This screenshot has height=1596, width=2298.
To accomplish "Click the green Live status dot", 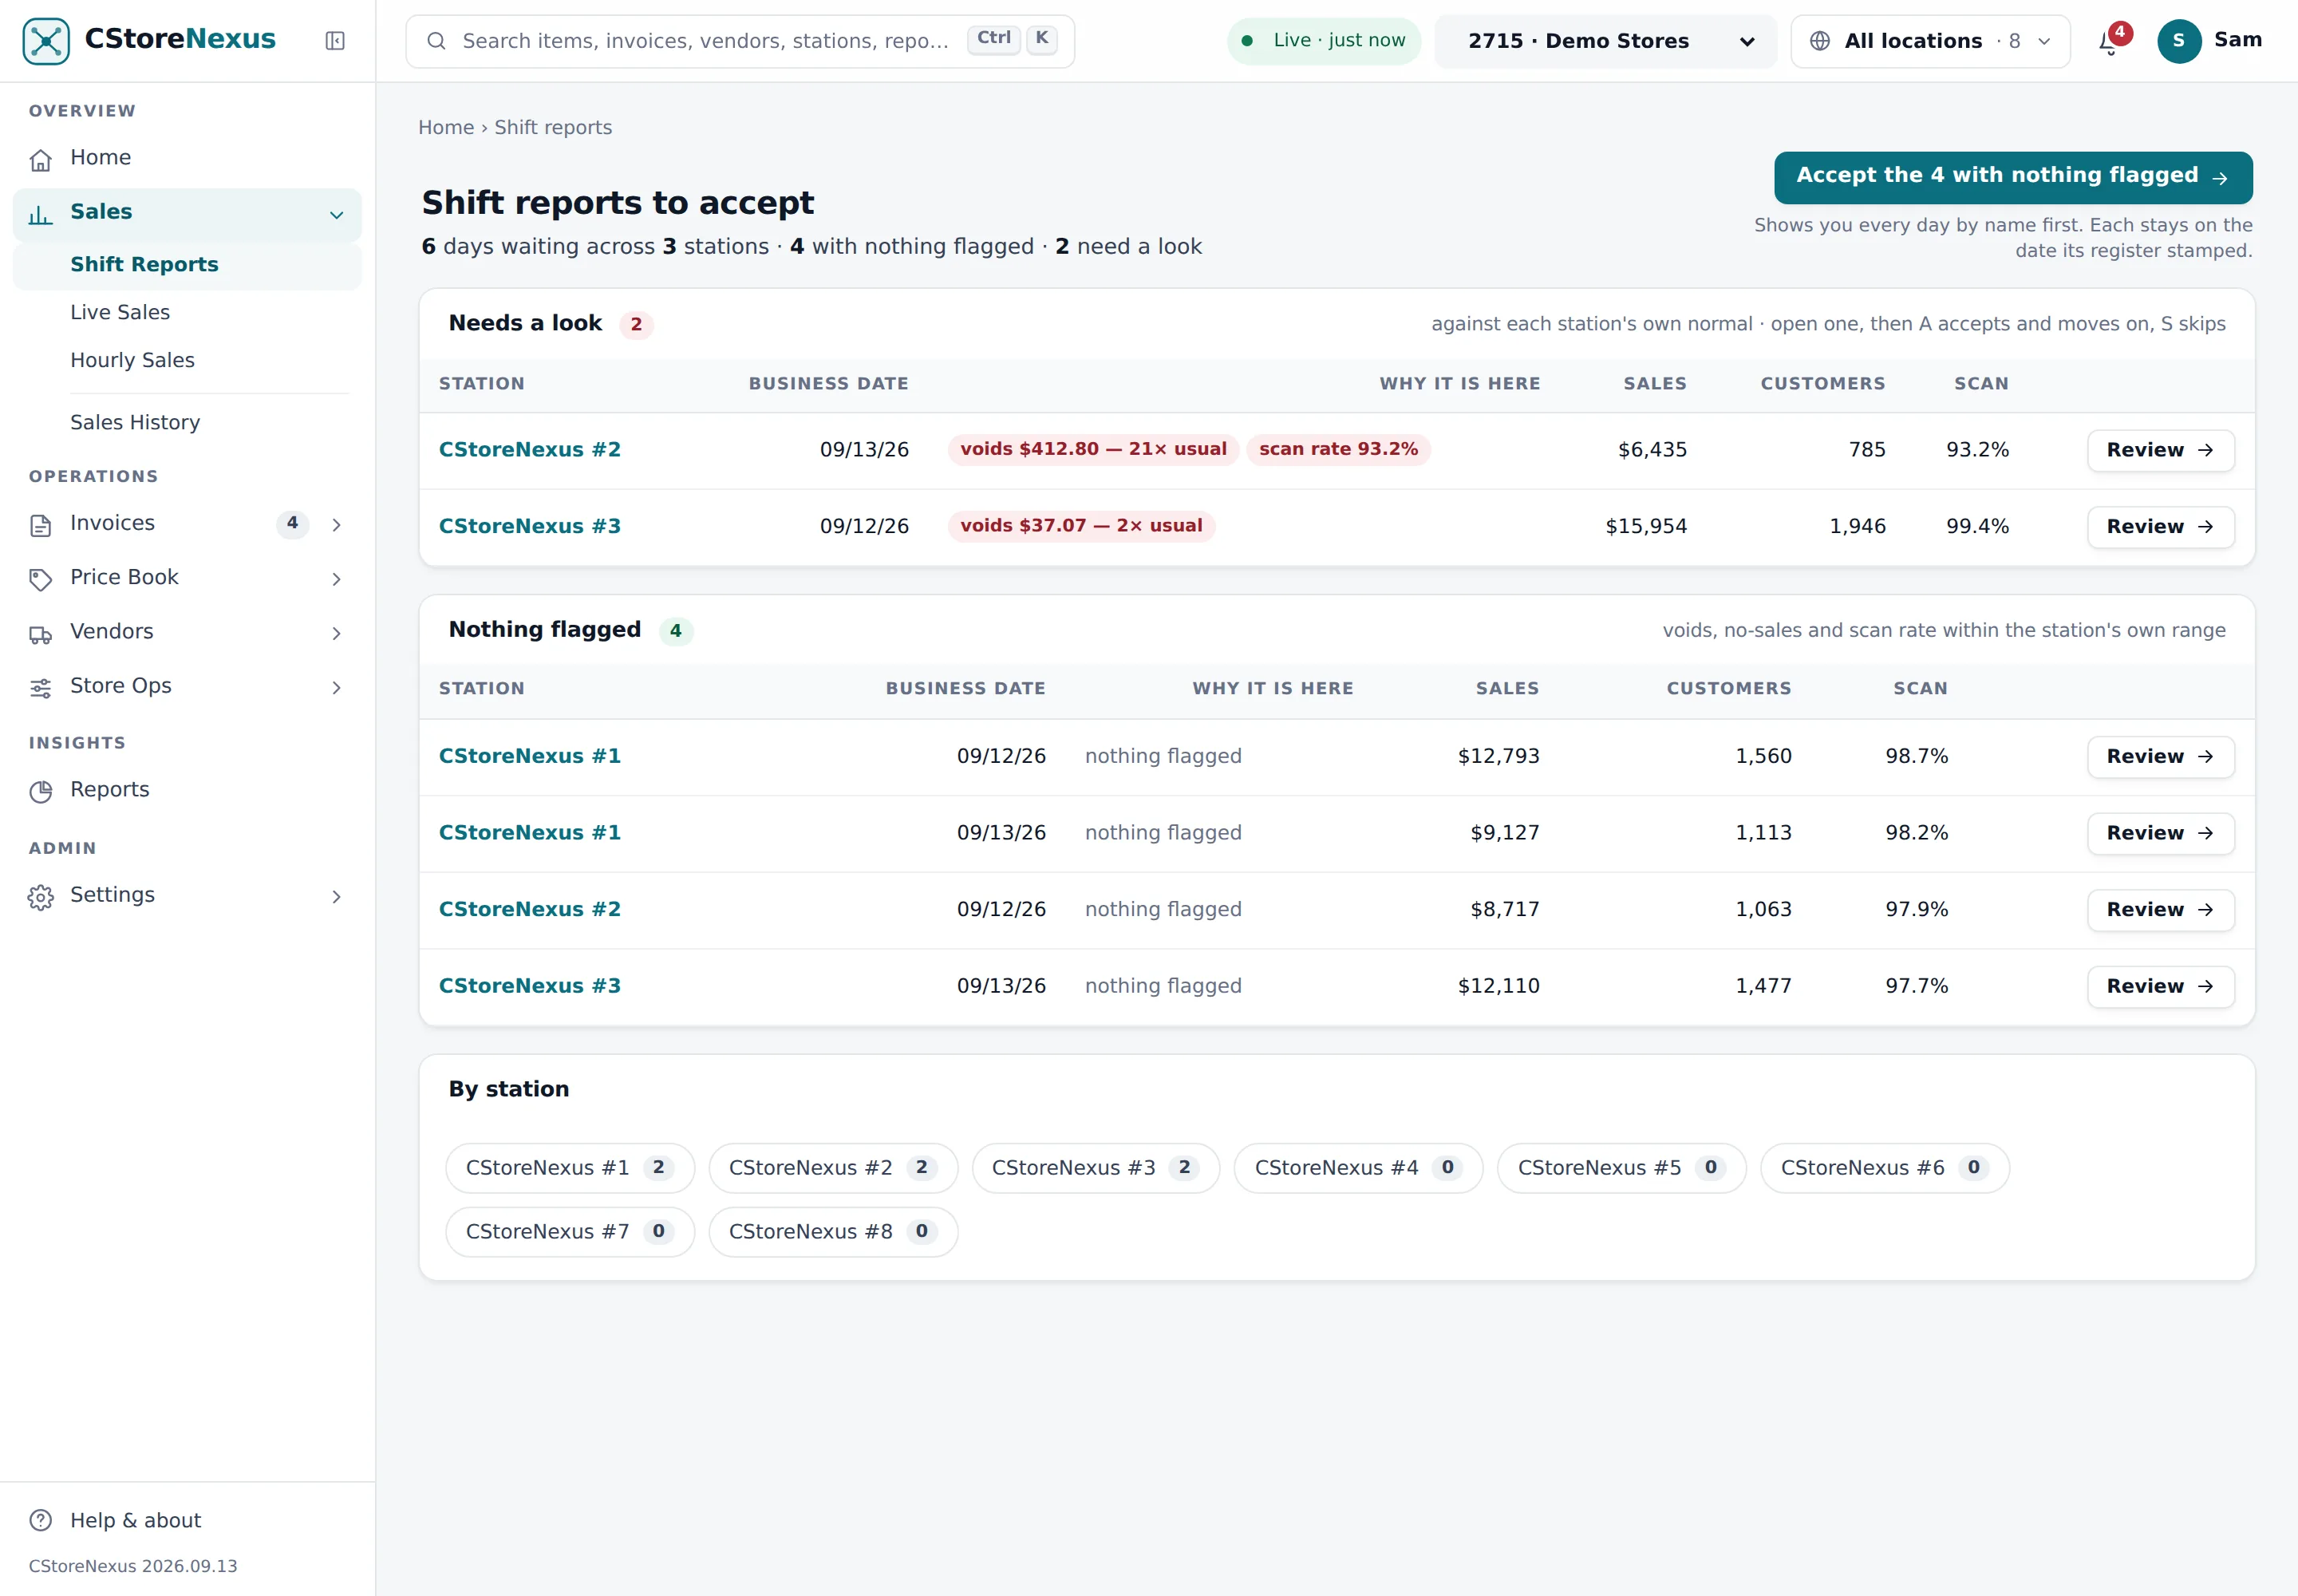I will coord(1247,41).
